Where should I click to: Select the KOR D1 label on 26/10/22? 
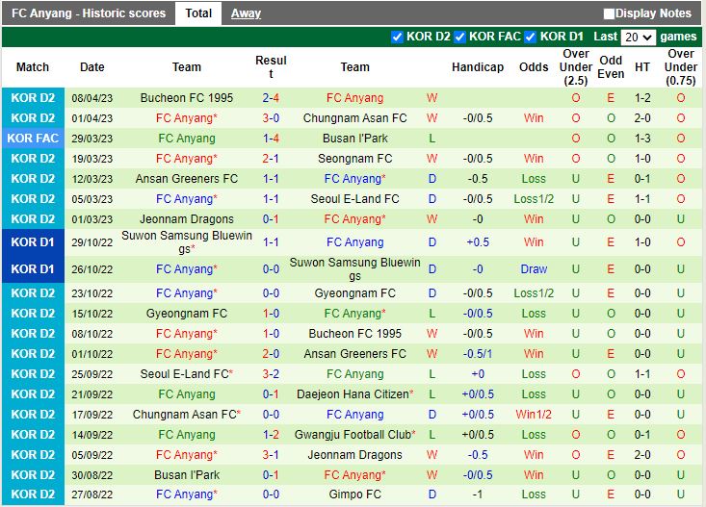(33, 269)
